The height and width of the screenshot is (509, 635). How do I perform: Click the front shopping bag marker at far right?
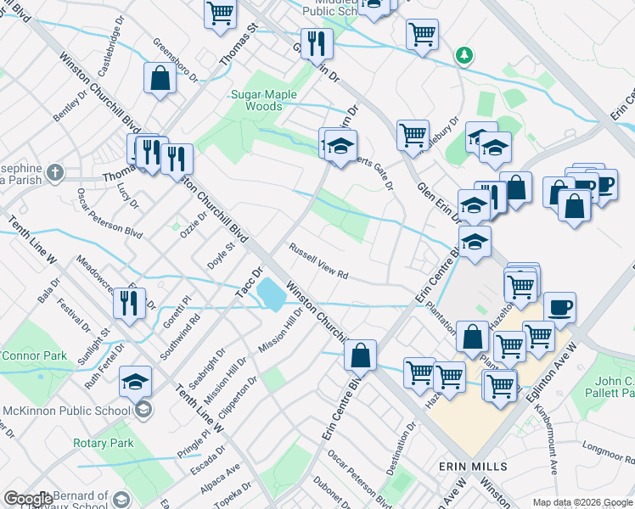click(574, 208)
